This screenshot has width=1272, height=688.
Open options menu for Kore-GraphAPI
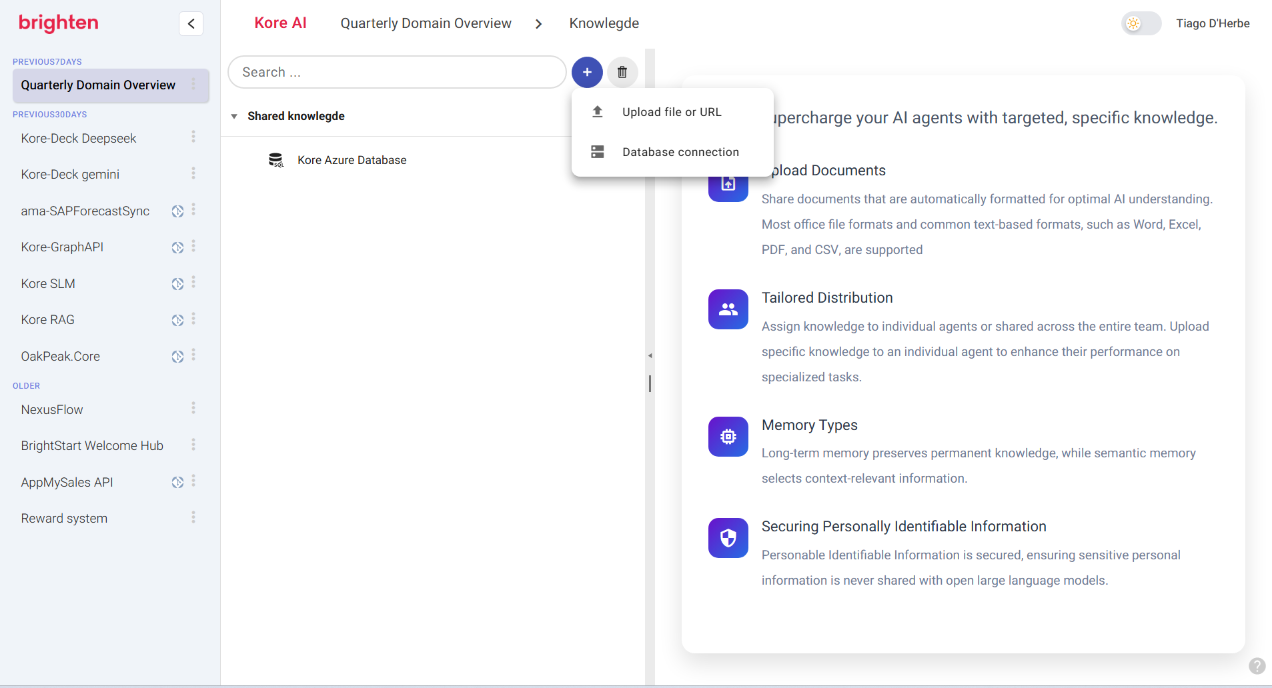(193, 246)
